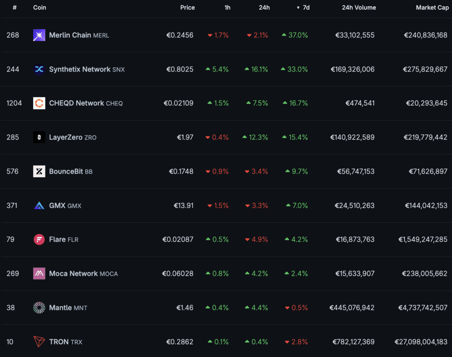Sort the table by Price column

click(187, 8)
